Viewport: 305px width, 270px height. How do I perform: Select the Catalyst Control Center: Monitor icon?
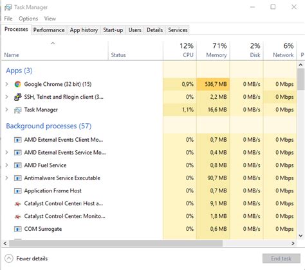point(17,217)
